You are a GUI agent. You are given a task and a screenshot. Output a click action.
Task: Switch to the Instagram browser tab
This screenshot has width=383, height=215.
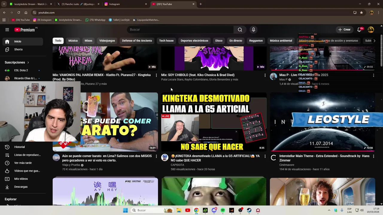coord(126,4)
